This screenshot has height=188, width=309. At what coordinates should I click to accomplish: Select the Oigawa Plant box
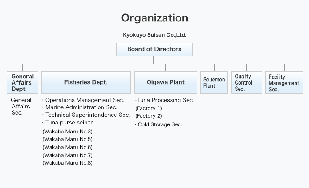[166, 82]
